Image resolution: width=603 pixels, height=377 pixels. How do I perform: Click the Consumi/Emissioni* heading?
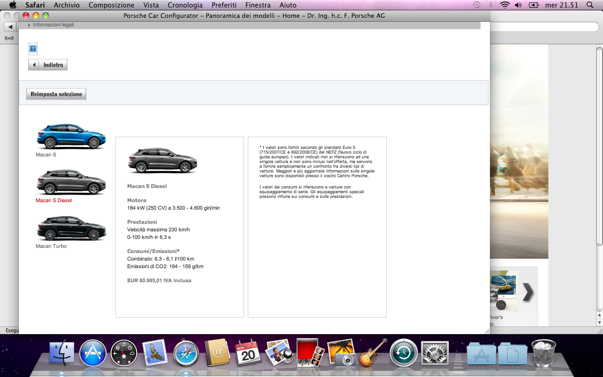pyautogui.click(x=154, y=251)
